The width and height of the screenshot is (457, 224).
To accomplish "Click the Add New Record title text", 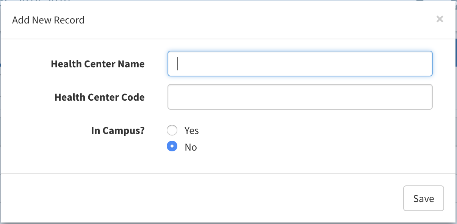I will [x=48, y=20].
